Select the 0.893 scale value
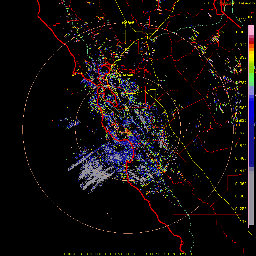Viewport: 256px width, 256px height. 241,57
